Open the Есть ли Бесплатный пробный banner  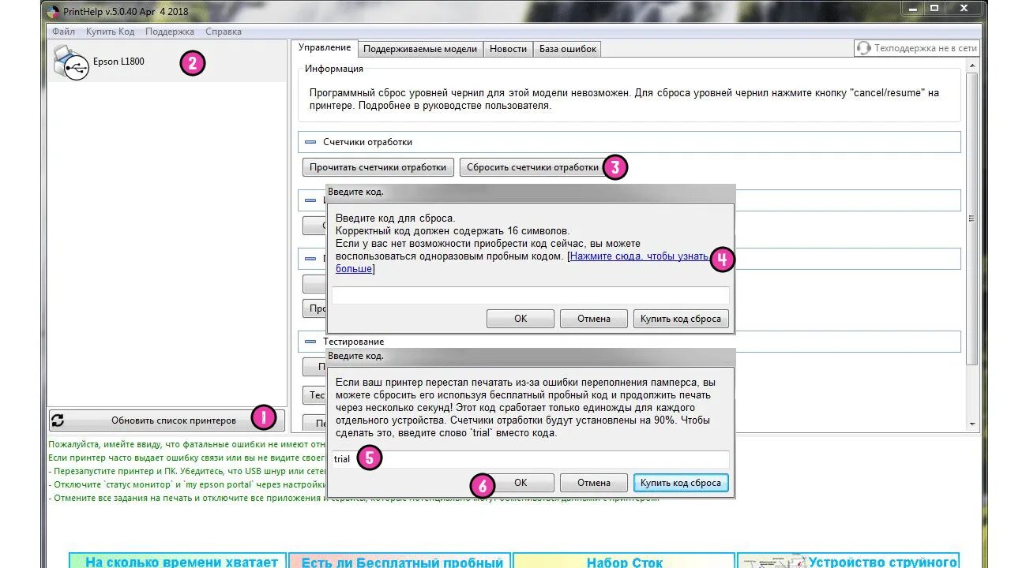tap(399, 561)
